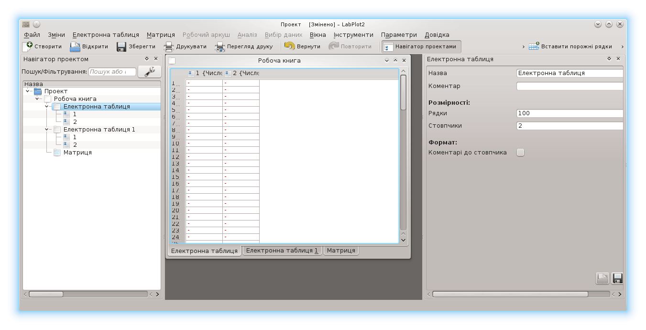
Task: Click the Рядки rows input field
Action: pyautogui.click(x=569, y=113)
